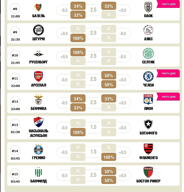Toggle 100% pick for Rosenborg match

[78, 53]
